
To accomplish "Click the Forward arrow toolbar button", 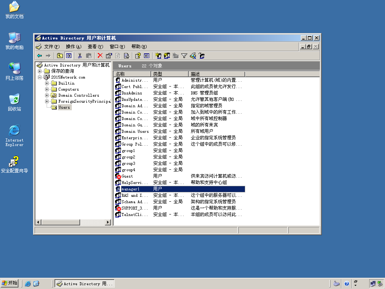I will [x=48, y=56].
